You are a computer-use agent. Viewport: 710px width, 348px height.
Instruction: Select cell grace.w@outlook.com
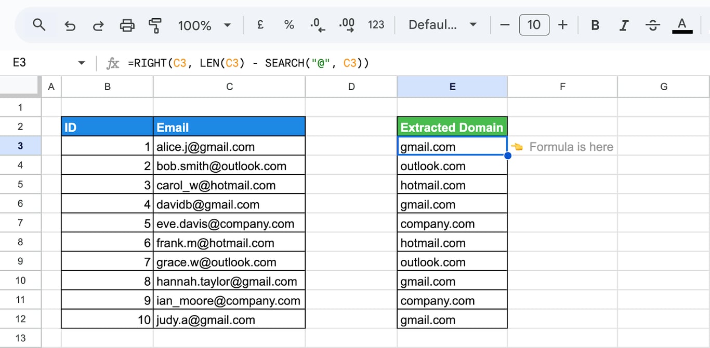tap(229, 261)
